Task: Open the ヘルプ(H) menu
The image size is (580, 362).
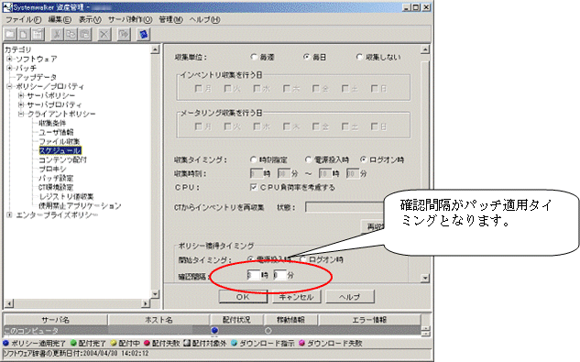Action: click(x=204, y=19)
